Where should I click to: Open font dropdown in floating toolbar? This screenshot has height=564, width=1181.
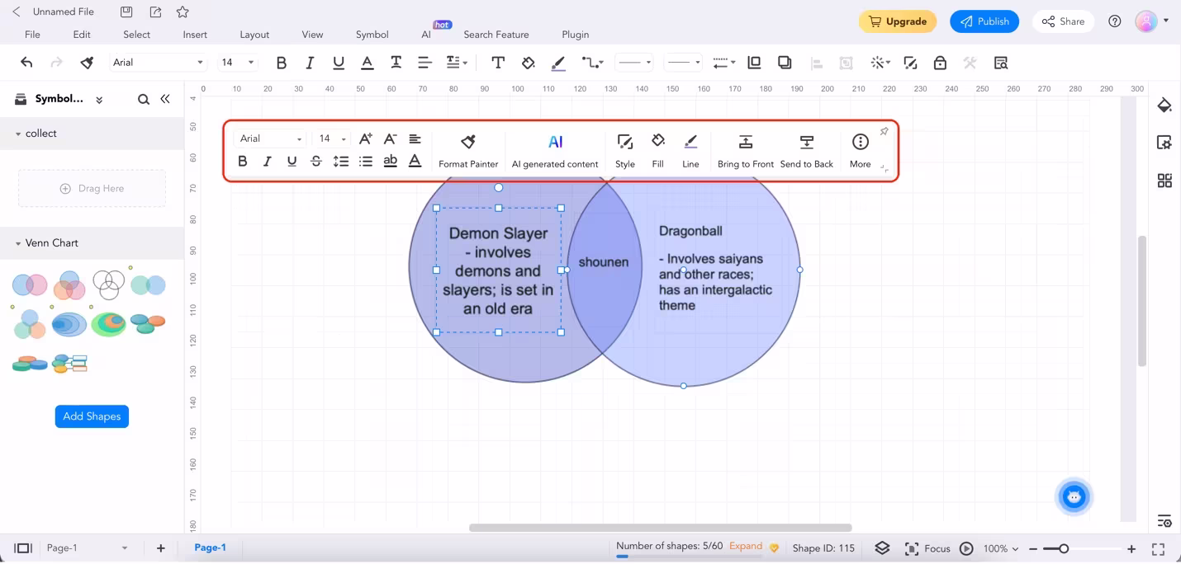(271, 139)
